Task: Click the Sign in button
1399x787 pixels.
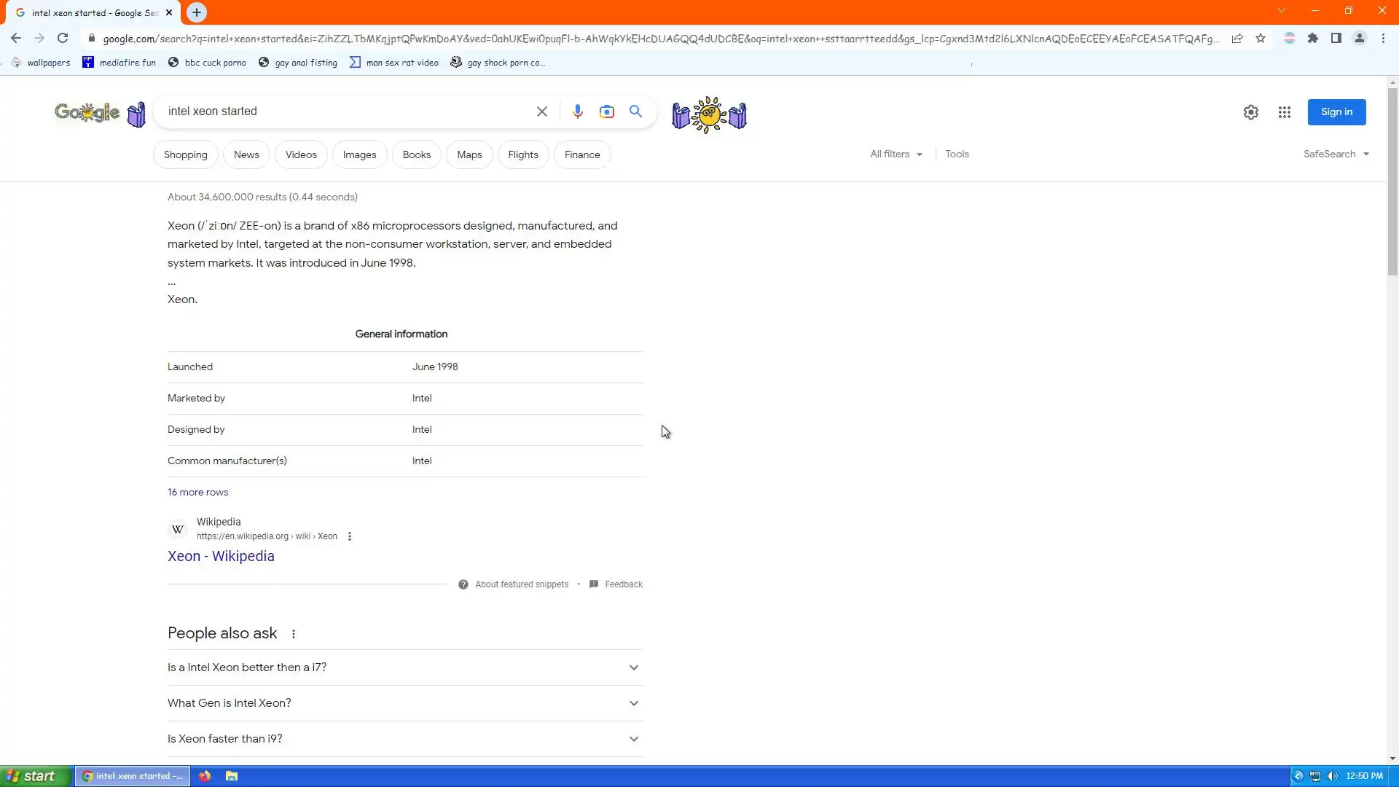Action: (x=1336, y=112)
